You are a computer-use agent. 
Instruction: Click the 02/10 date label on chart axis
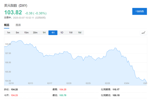[x=11, y=83]
